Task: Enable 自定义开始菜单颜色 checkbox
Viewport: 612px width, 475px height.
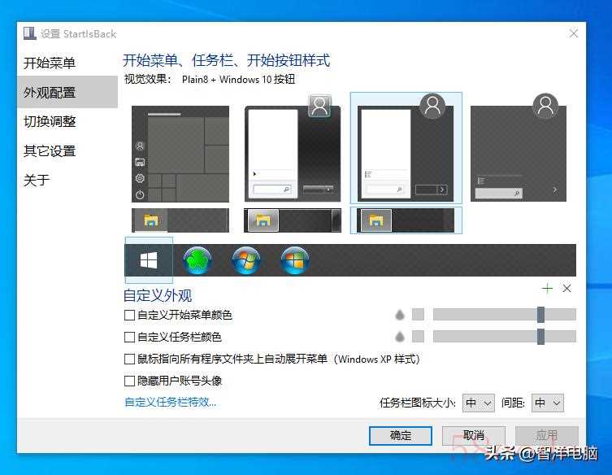Action: (x=129, y=315)
